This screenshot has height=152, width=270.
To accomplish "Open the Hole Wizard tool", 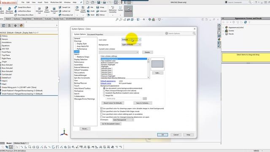I will click(47, 10).
